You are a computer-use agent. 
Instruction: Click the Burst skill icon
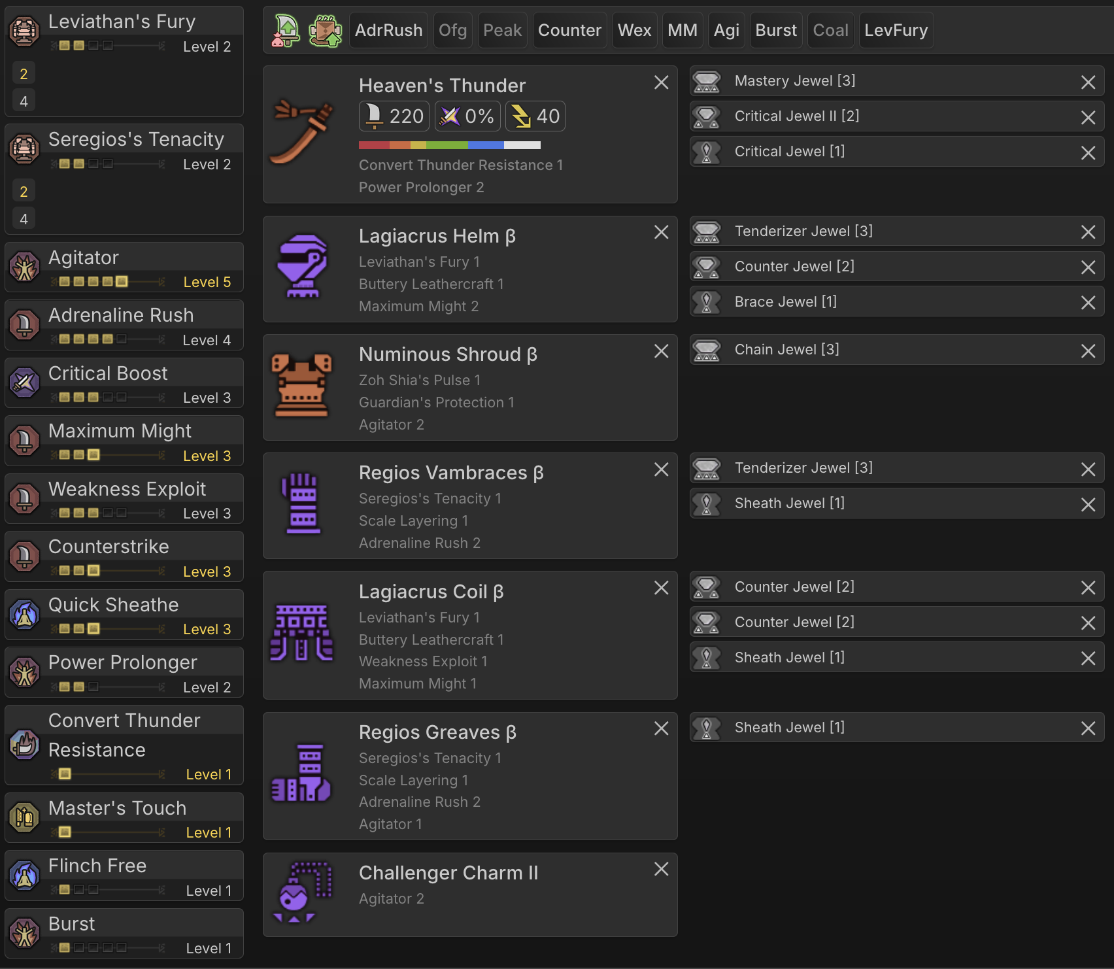pos(24,933)
